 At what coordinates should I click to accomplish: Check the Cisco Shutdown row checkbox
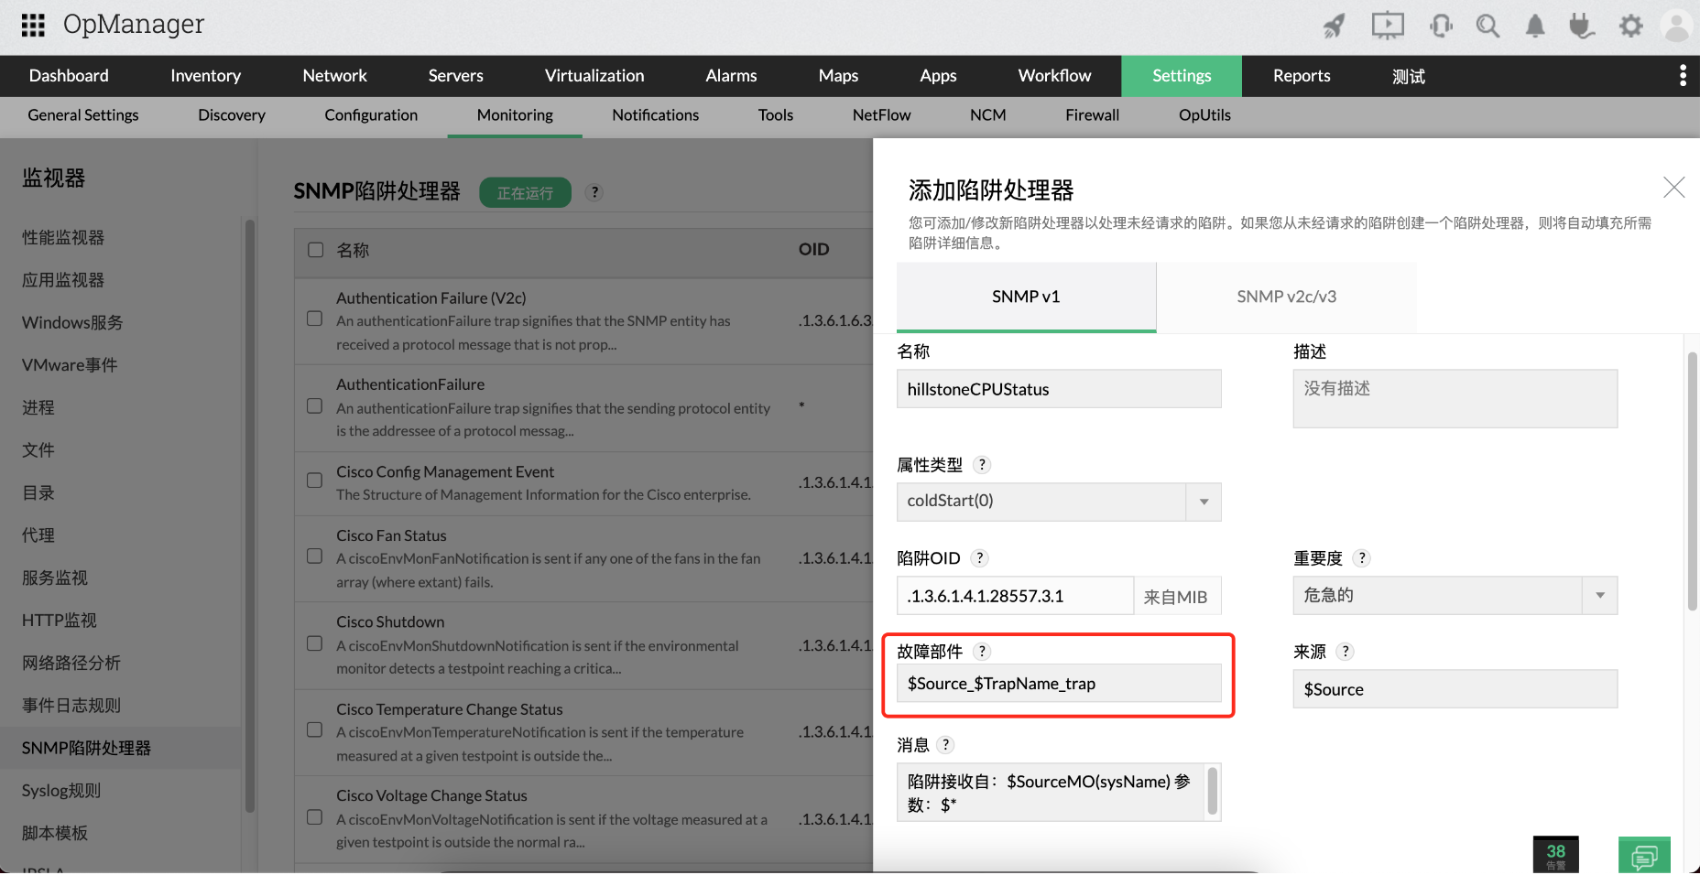[315, 643]
